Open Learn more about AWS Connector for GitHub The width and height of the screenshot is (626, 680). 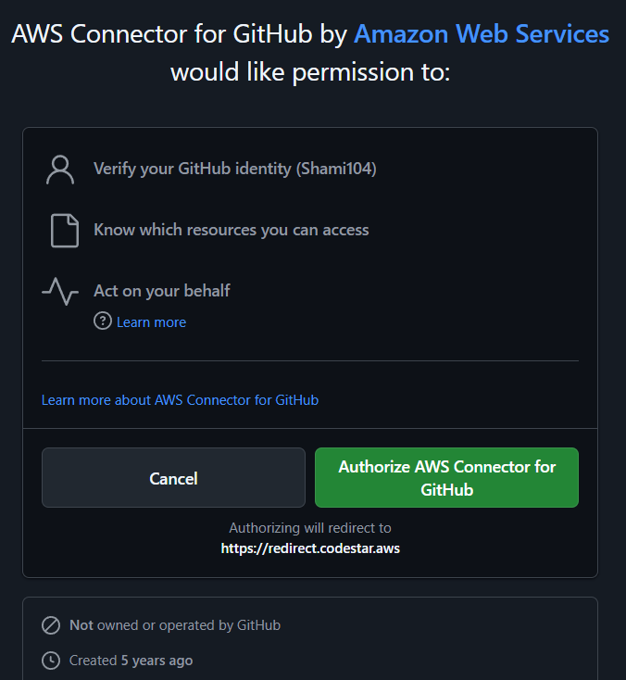[x=180, y=400]
